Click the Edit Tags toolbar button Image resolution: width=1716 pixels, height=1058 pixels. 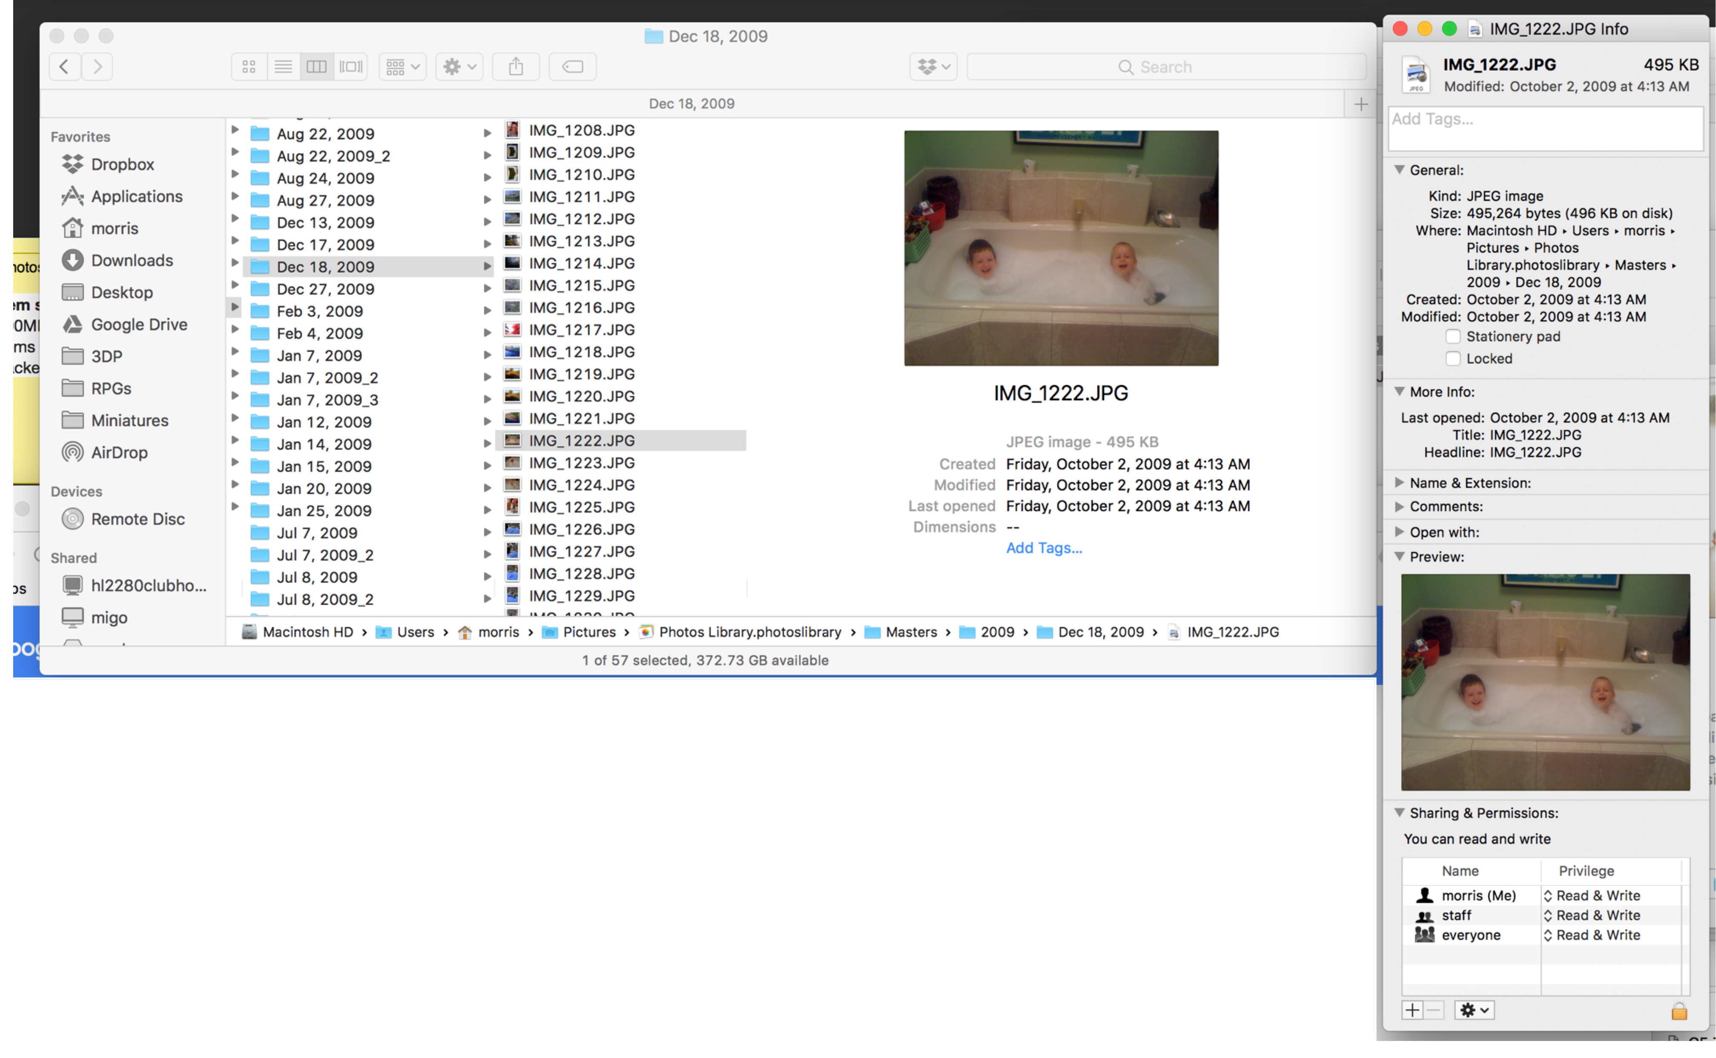coord(572,66)
